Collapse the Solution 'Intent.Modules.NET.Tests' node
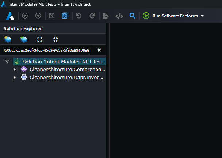The width and height of the screenshot is (222, 158). tap(7, 62)
